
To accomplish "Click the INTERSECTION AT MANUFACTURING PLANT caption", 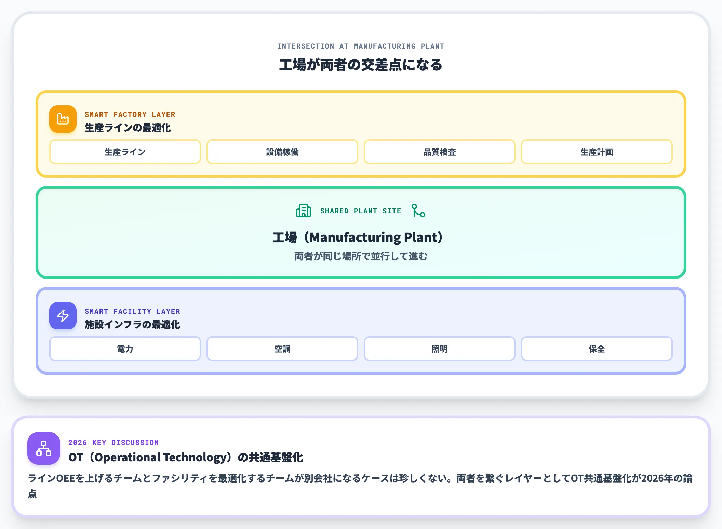I will click(x=361, y=46).
